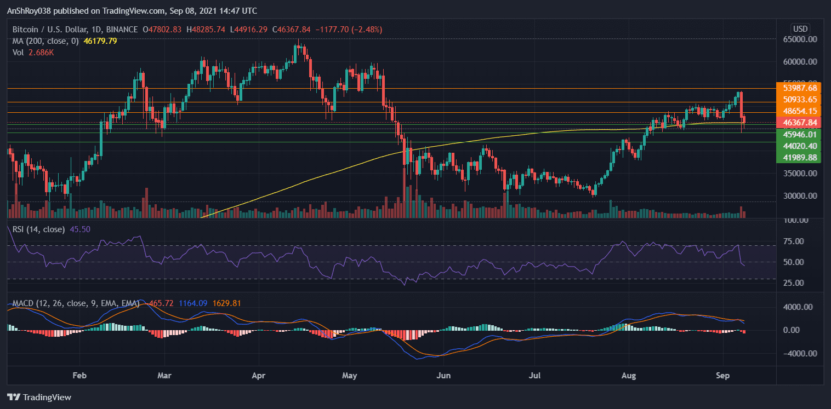Click the TradingView logo icon
The width and height of the screenshot is (831, 409).
pos(15,397)
